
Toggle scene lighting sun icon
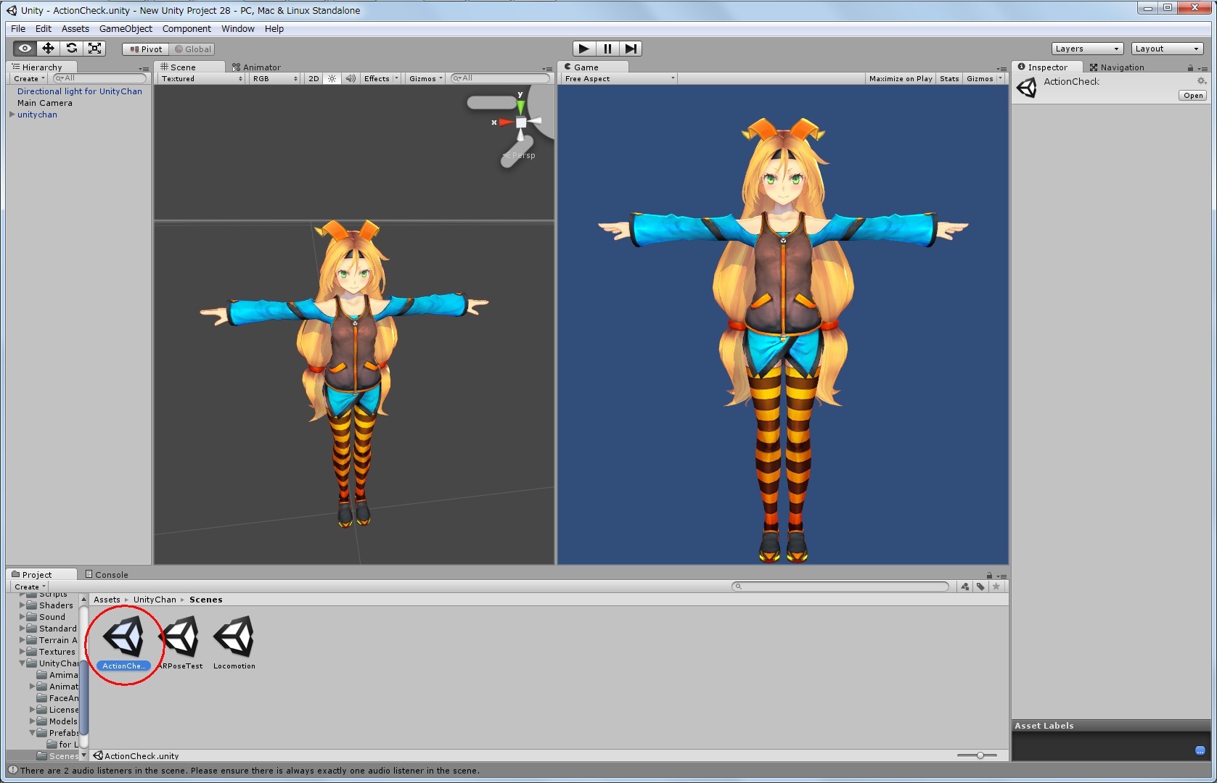coord(332,78)
